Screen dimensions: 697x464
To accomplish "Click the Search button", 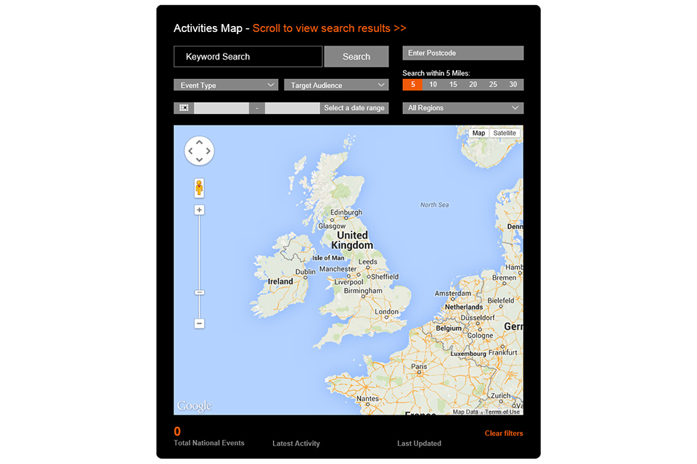I will pyautogui.click(x=356, y=57).
